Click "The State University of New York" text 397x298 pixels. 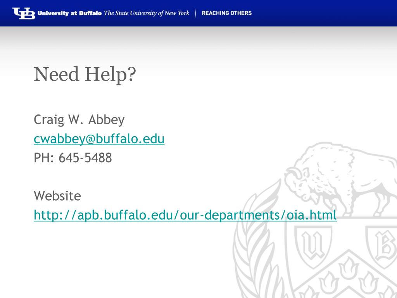click(147, 13)
